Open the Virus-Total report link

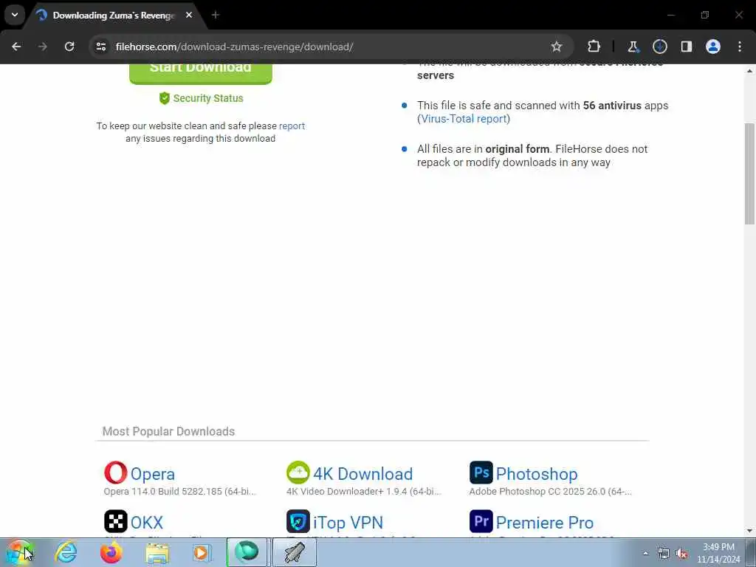point(464,119)
